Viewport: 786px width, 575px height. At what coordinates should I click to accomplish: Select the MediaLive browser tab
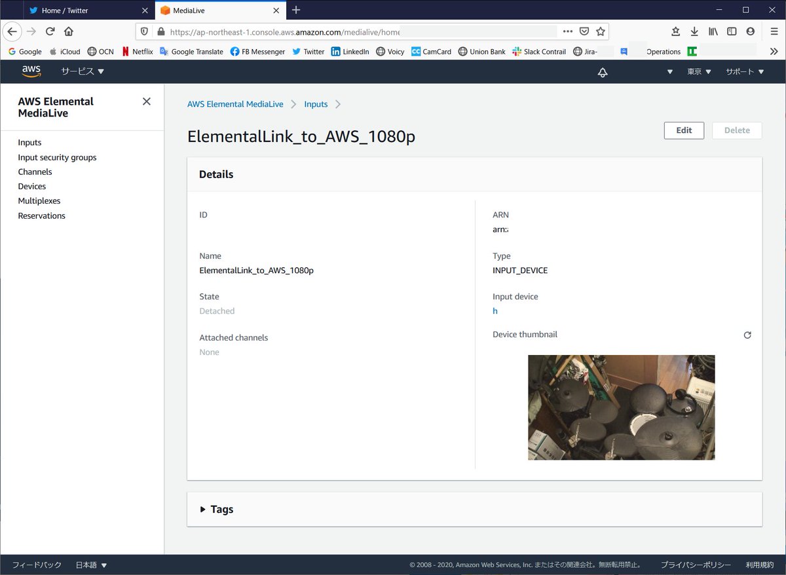tap(221, 10)
